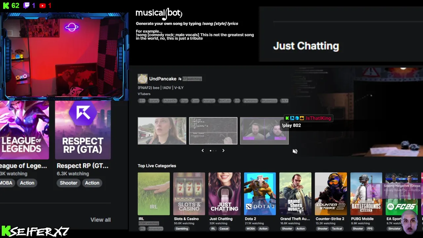Click the Kick logo viewer counter
423x238 pixels.
[6, 6]
